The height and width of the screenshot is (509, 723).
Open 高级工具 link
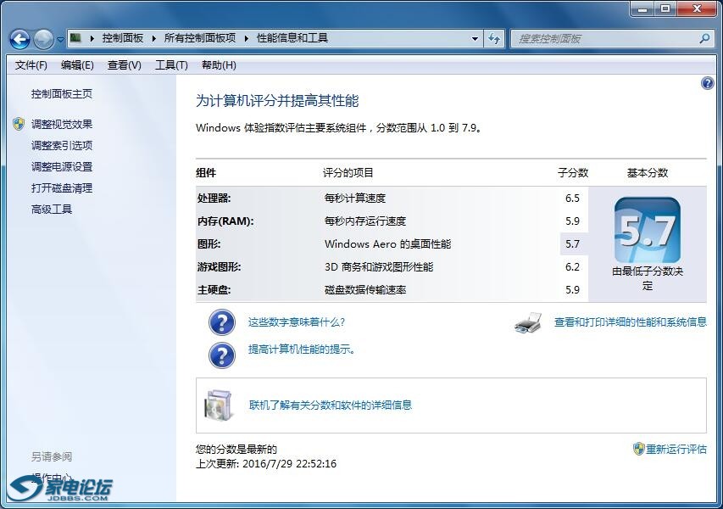coord(52,209)
